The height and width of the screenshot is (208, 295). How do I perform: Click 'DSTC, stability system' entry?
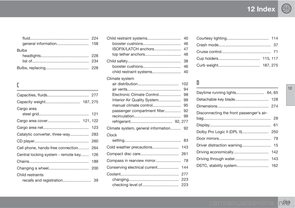[x=237, y=166]
